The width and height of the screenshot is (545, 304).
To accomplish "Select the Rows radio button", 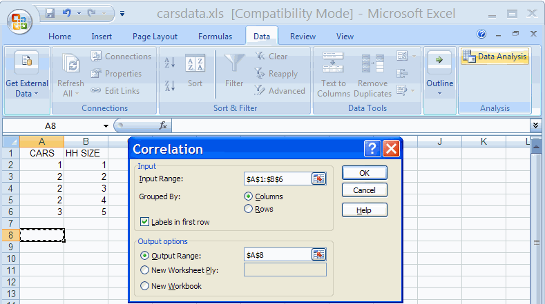I will point(249,209).
